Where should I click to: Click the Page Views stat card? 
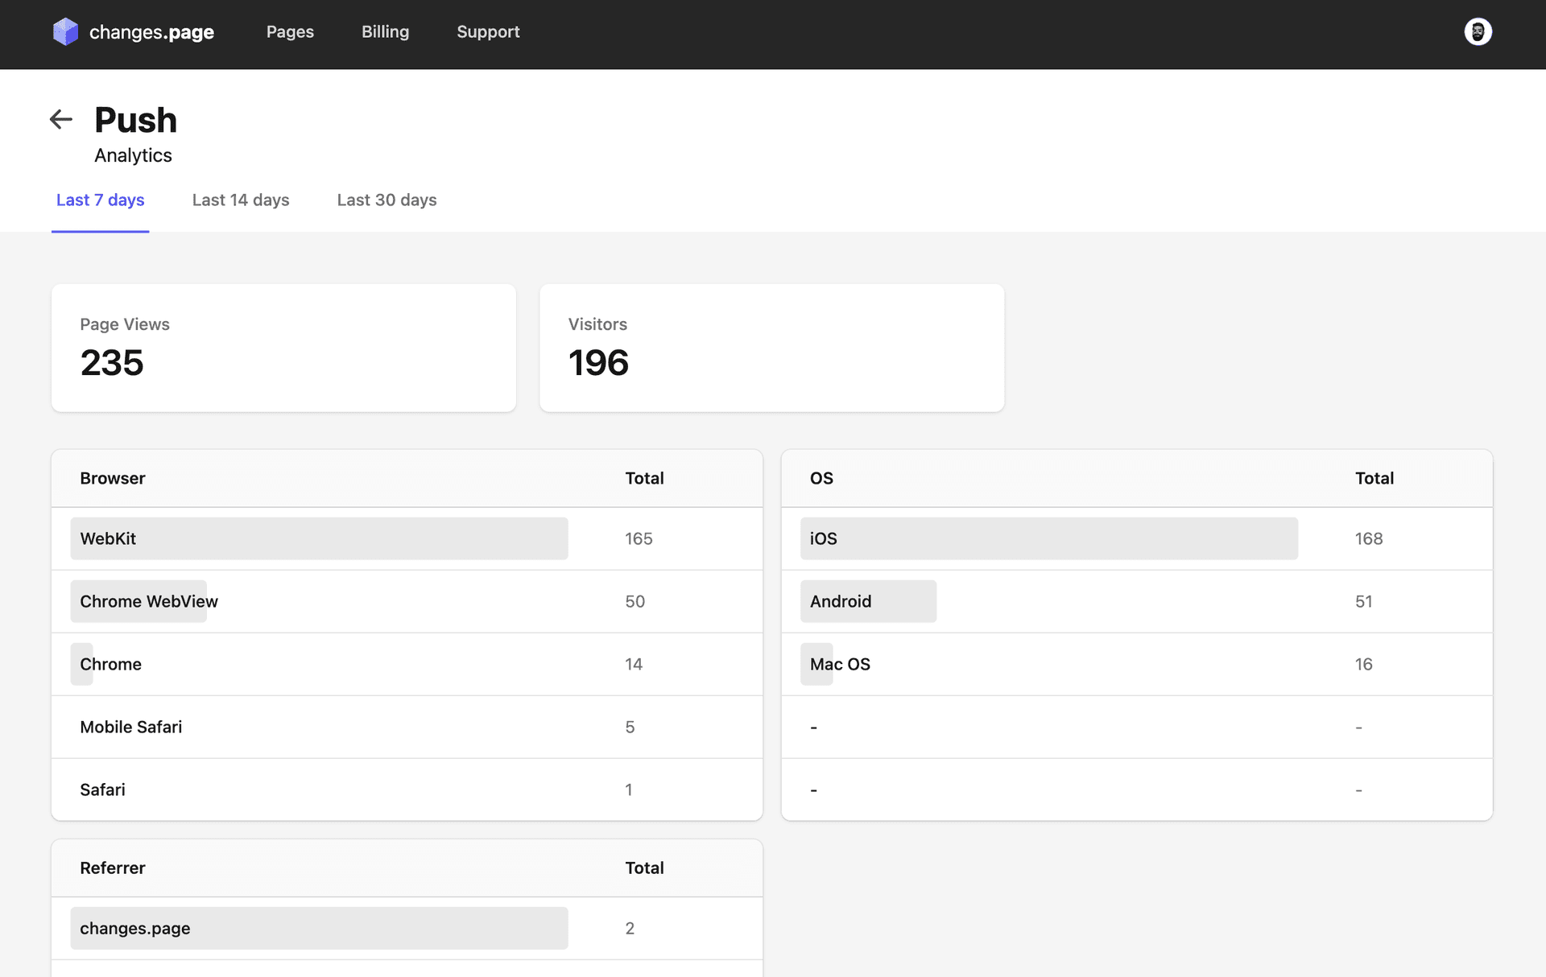pos(283,348)
